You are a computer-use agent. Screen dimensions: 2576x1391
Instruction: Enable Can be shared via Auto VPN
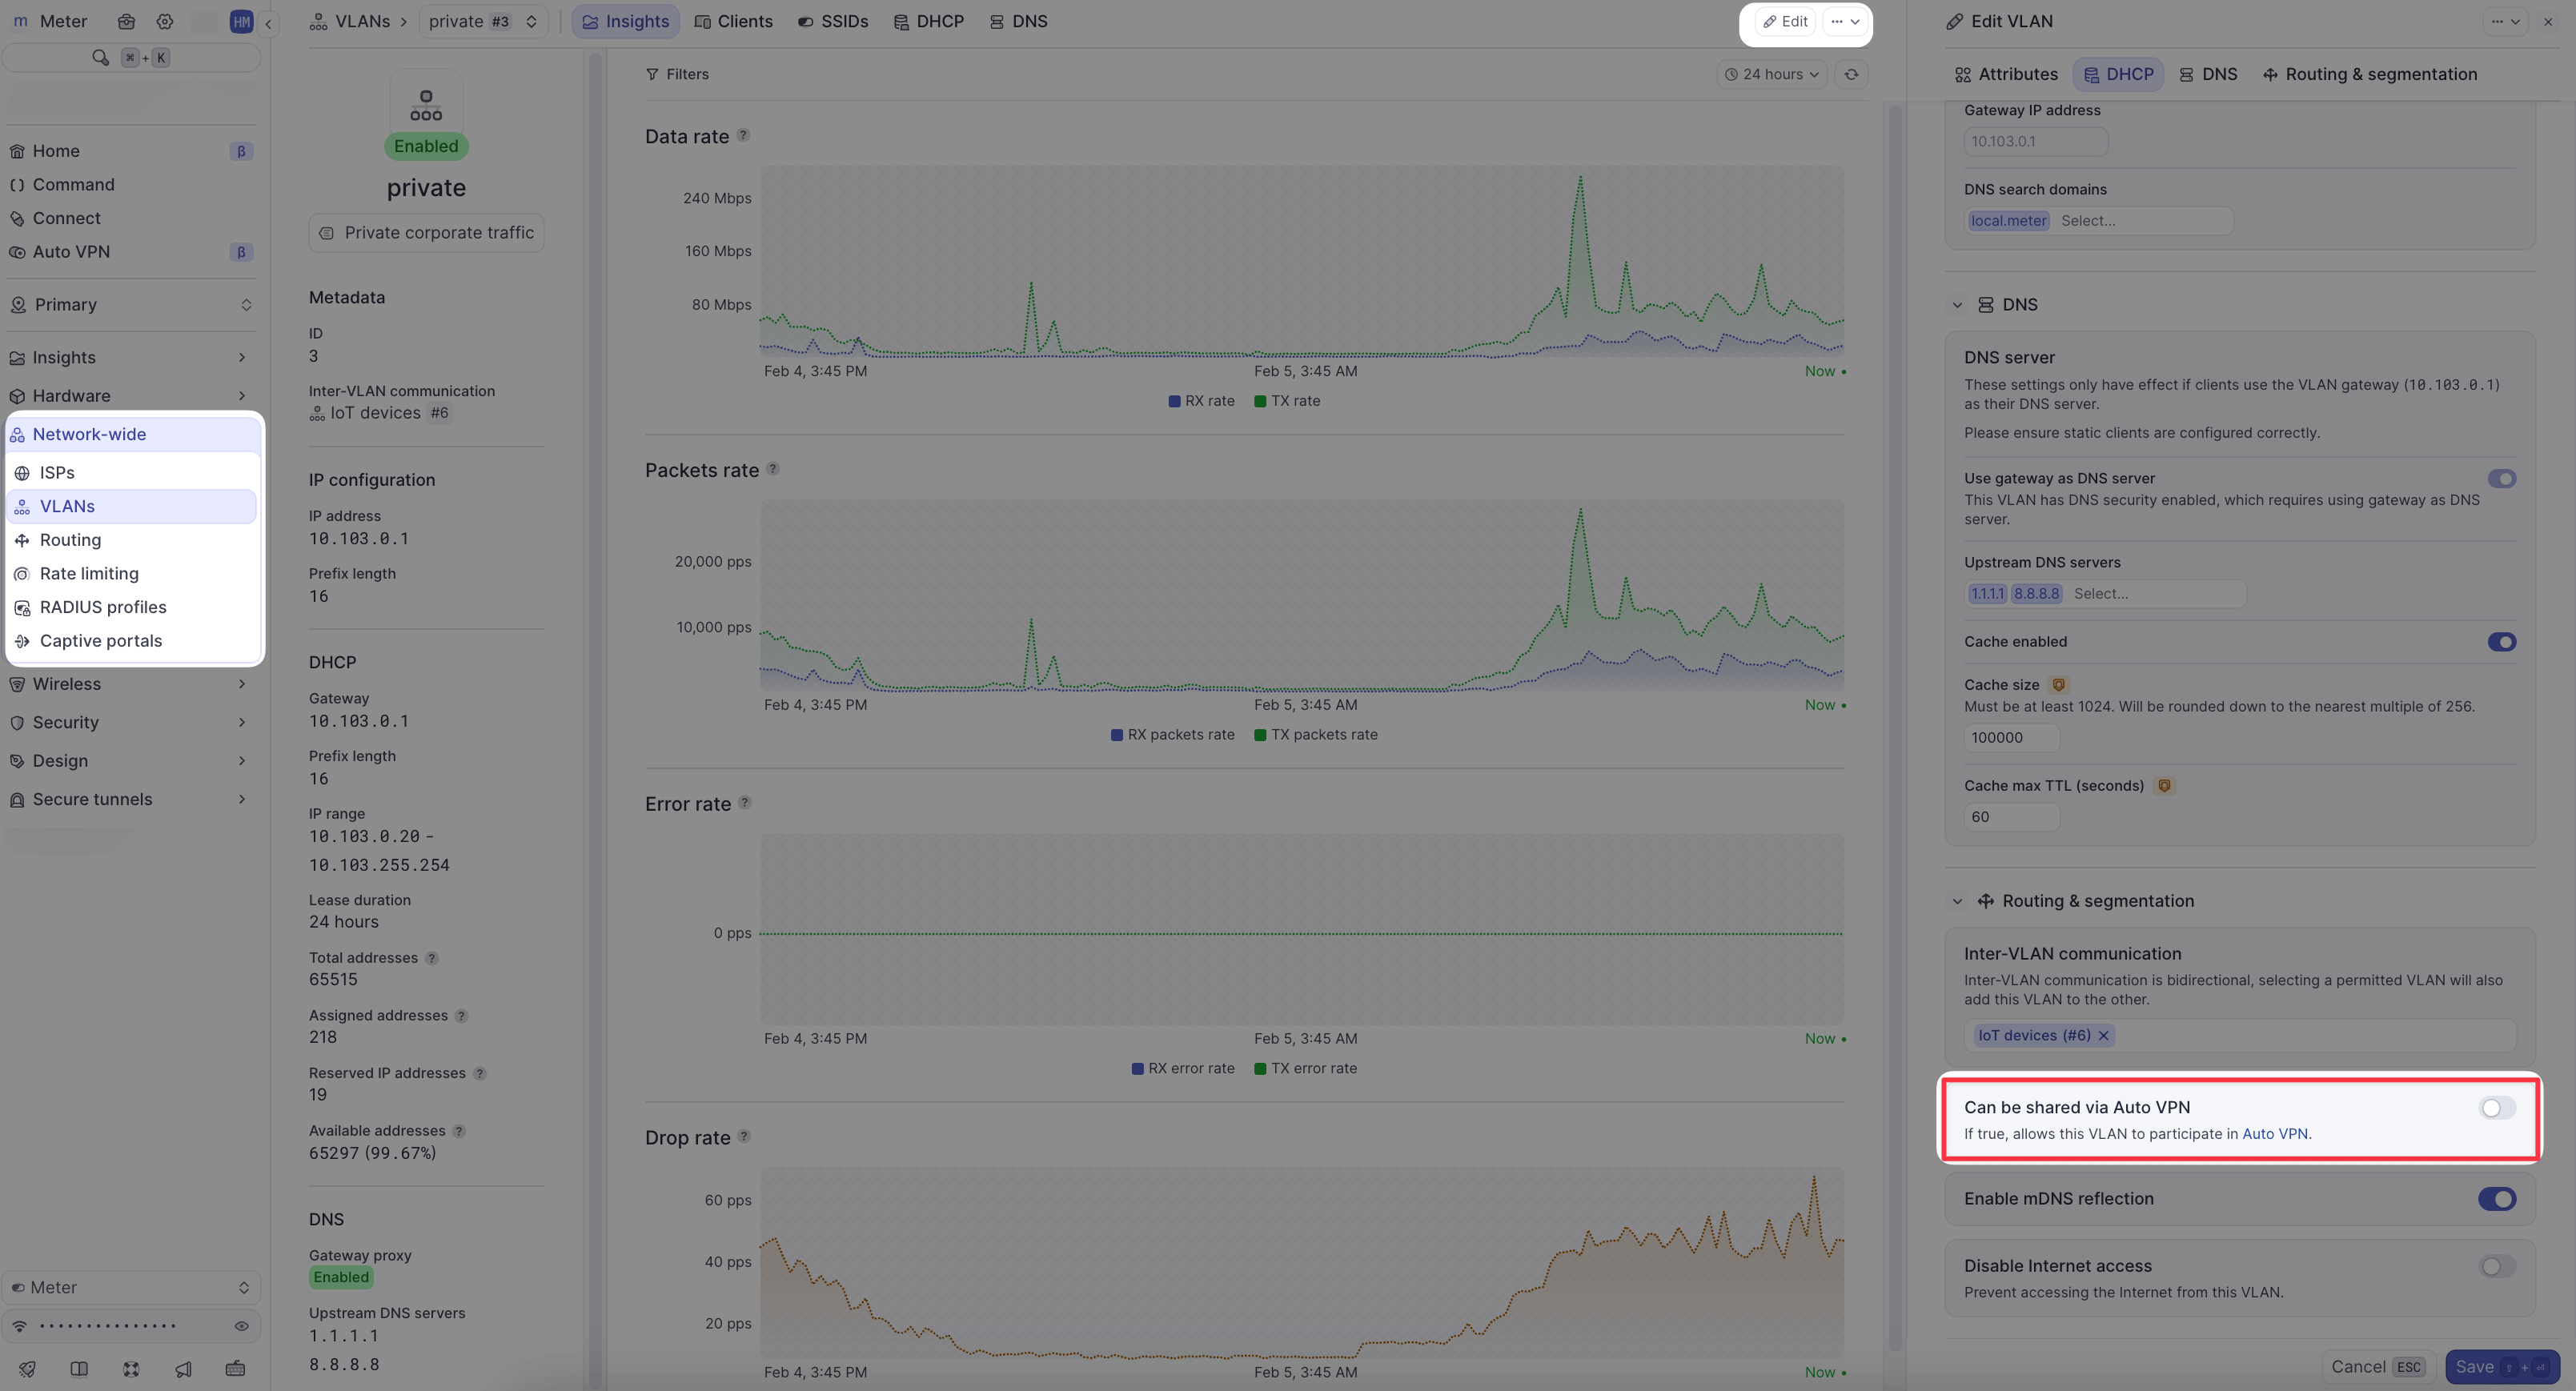2496,1107
